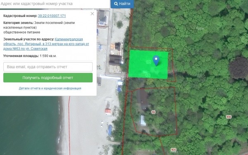Click the Найти search button

pos(122,4)
